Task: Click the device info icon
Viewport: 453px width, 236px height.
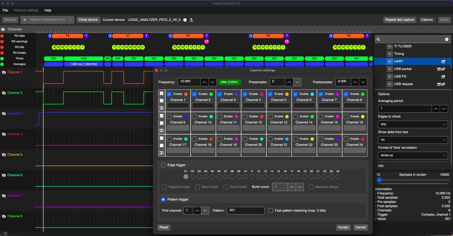Action: pos(185,20)
